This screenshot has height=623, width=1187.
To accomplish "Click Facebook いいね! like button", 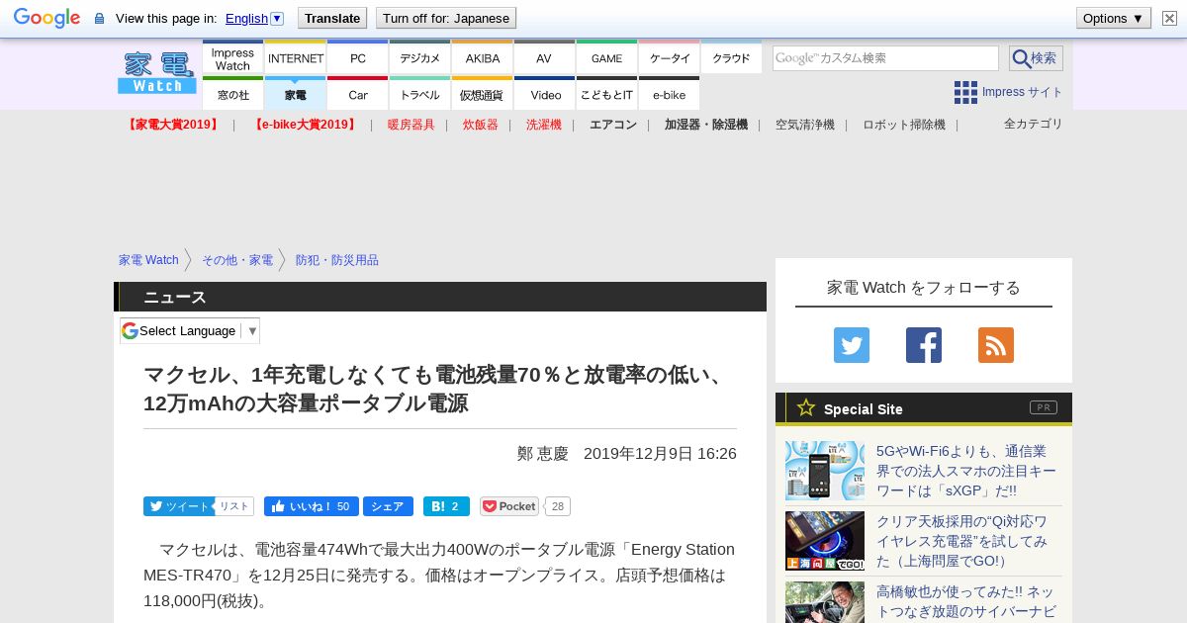I will [x=312, y=506].
